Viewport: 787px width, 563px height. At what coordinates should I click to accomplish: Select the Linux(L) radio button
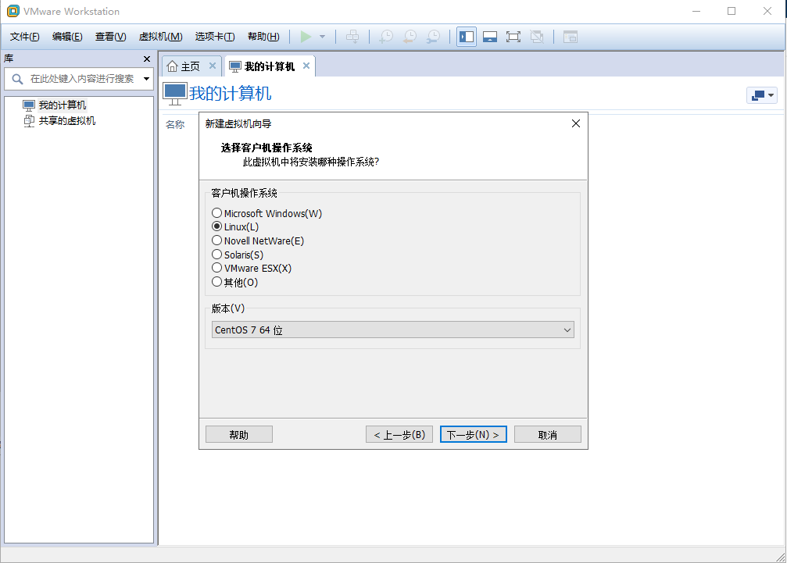(216, 226)
